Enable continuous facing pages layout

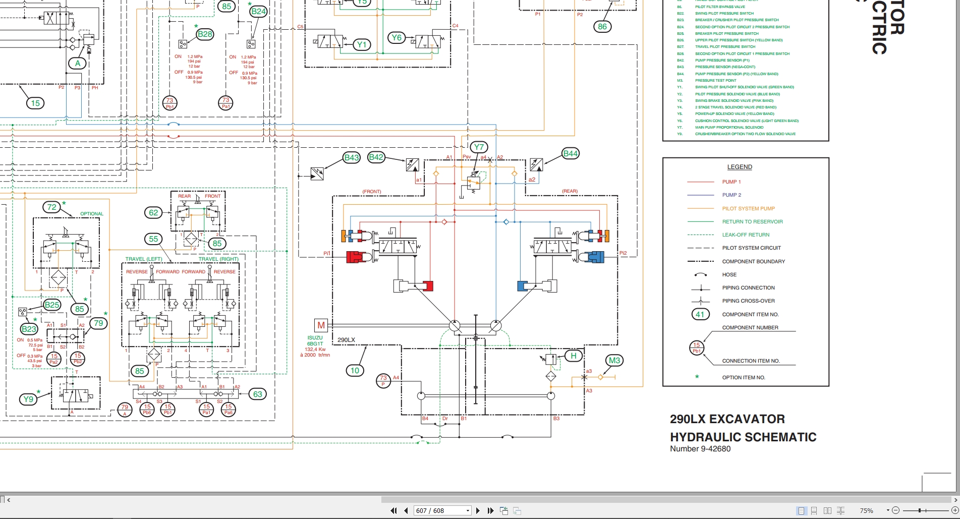point(840,510)
